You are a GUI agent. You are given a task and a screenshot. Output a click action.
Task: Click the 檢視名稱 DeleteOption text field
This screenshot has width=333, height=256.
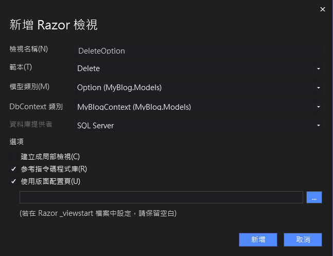(199, 50)
